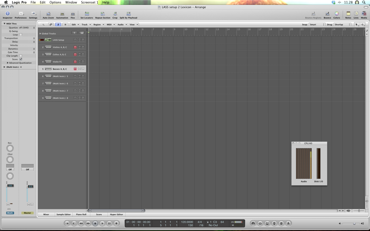Open the Region local menu button

pos(98,25)
